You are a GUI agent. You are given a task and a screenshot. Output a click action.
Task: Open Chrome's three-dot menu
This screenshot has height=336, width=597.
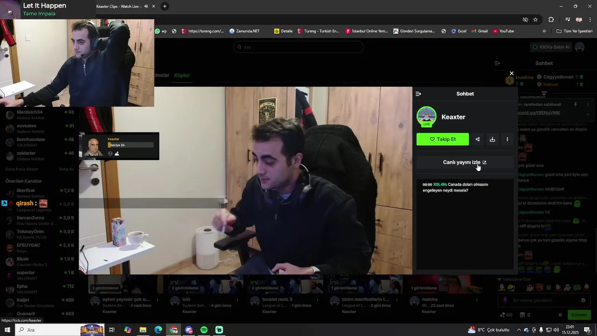click(590, 20)
